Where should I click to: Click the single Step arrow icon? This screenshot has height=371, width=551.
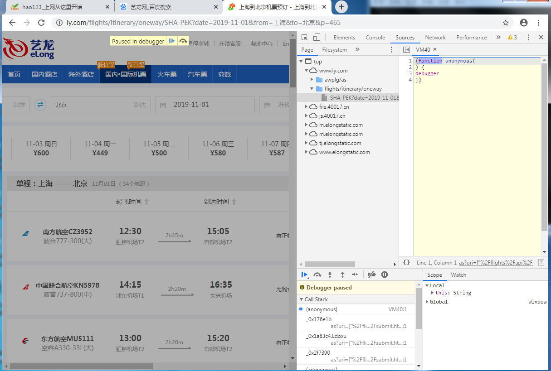[355, 275]
